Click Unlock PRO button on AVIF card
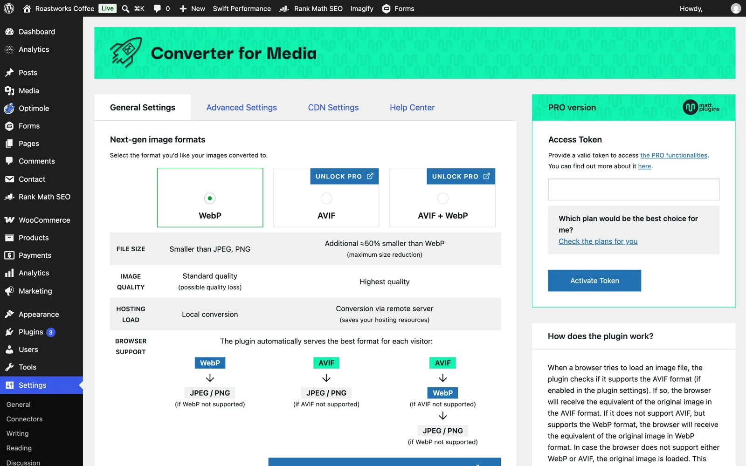 (345, 176)
